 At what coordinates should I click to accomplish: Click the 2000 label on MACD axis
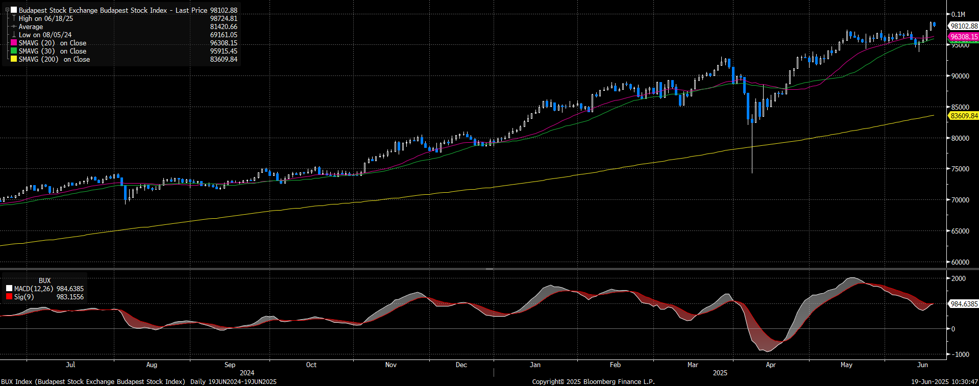[959, 278]
